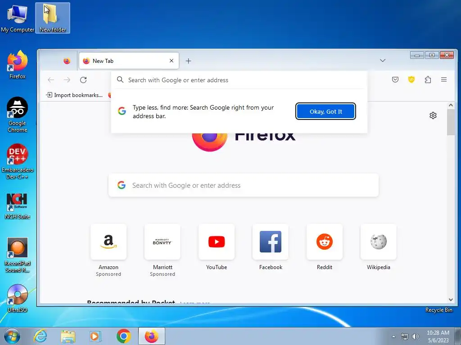Open the yellow shield extension icon
The width and height of the screenshot is (461, 345).
click(411, 79)
